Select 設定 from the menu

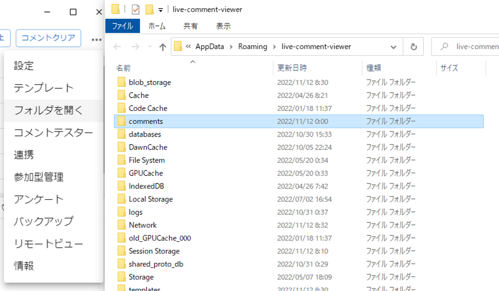pos(24,66)
